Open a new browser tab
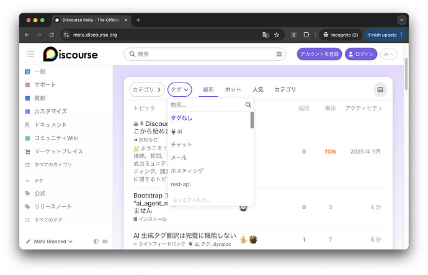 tap(138, 20)
